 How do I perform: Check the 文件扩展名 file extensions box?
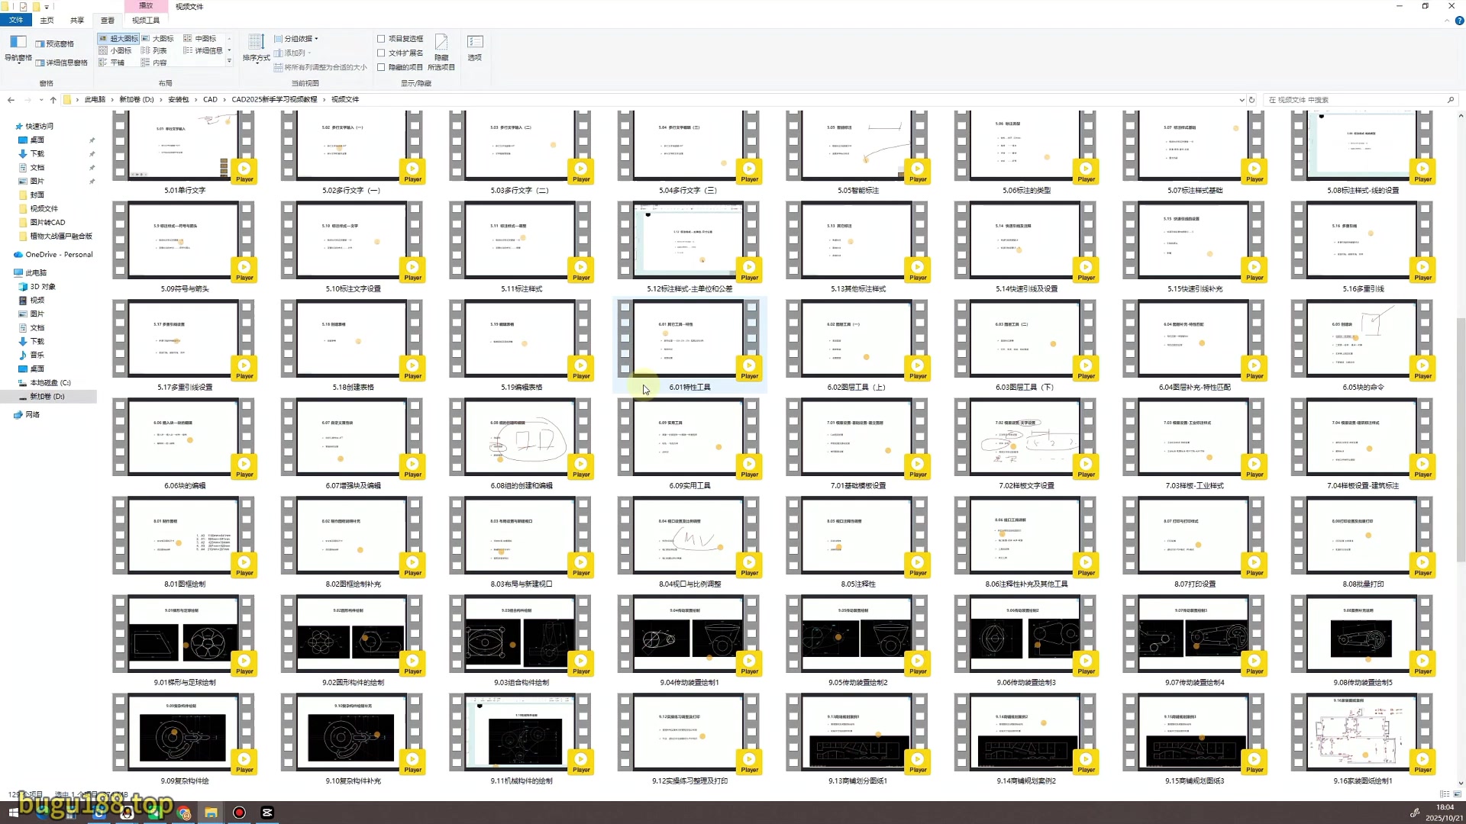tap(381, 53)
